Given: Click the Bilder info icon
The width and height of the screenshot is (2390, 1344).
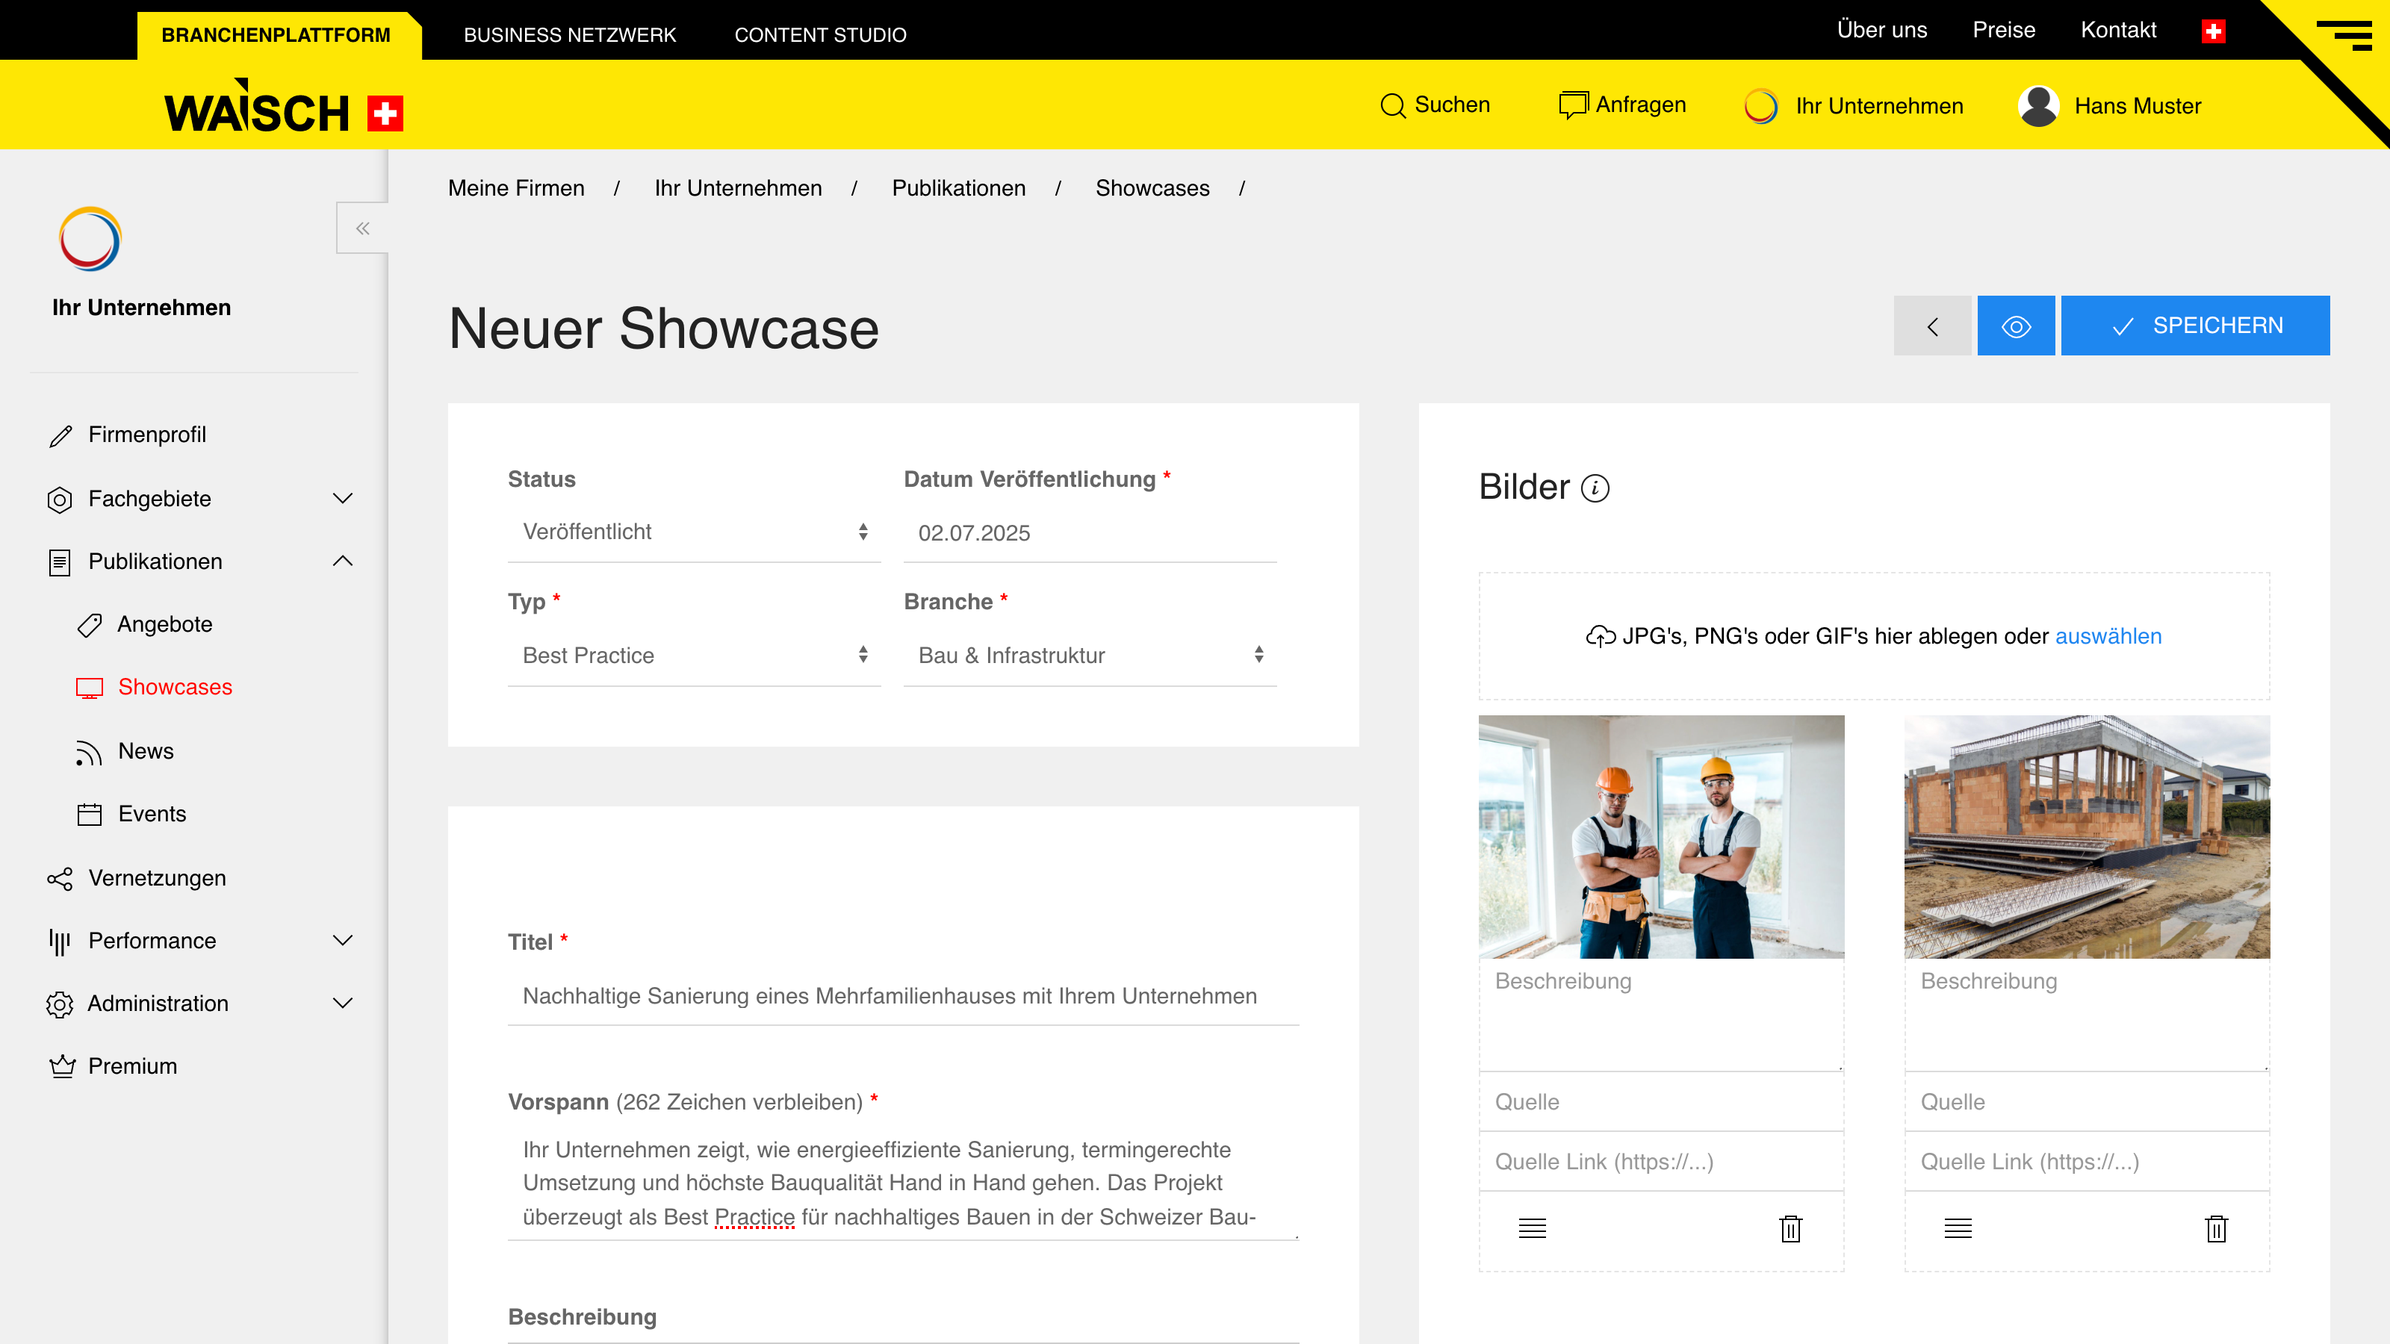Looking at the screenshot, I should [1595, 488].
